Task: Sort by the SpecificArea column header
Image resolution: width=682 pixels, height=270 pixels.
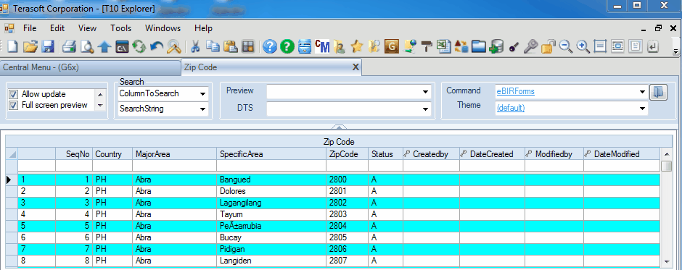Action: (271, 154)
